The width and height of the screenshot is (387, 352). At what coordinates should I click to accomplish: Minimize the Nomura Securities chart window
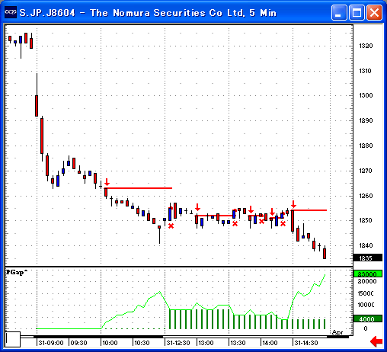[339, 12]
